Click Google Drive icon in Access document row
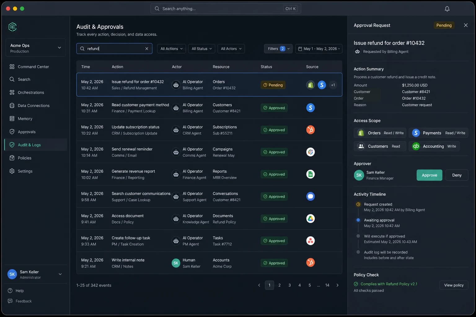 tap(311, 219)
